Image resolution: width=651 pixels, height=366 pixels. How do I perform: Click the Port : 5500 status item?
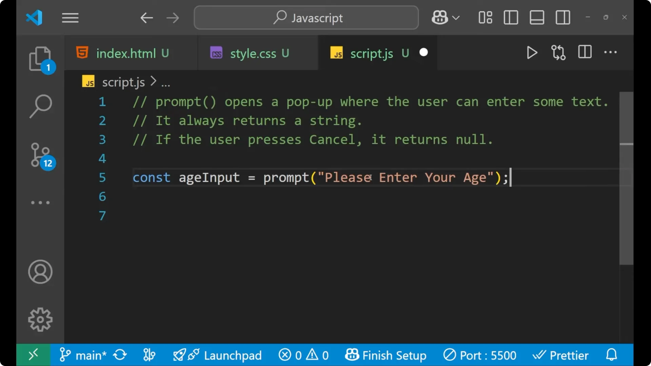479,355
